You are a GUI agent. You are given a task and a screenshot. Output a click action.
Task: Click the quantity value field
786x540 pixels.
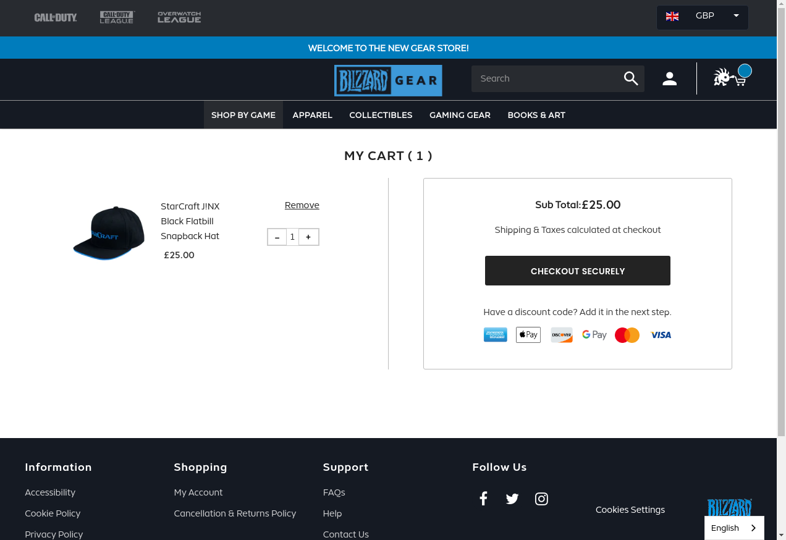[x=292, y=237]
